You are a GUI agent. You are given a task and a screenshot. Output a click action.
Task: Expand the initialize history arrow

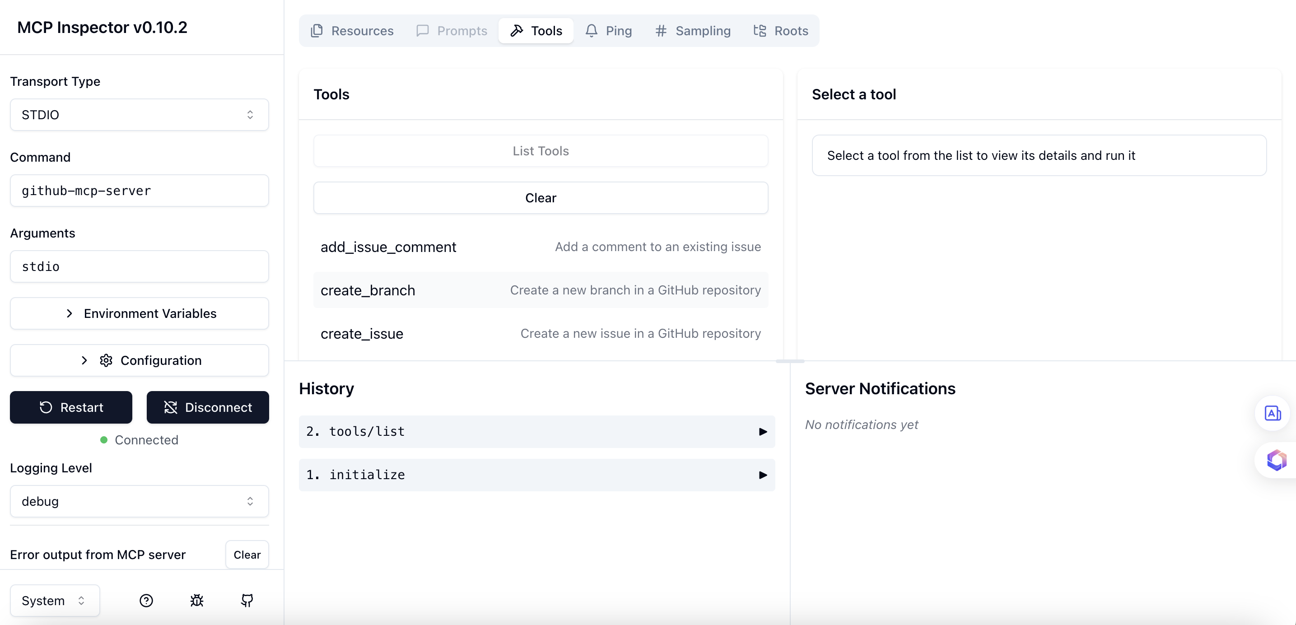763,475
